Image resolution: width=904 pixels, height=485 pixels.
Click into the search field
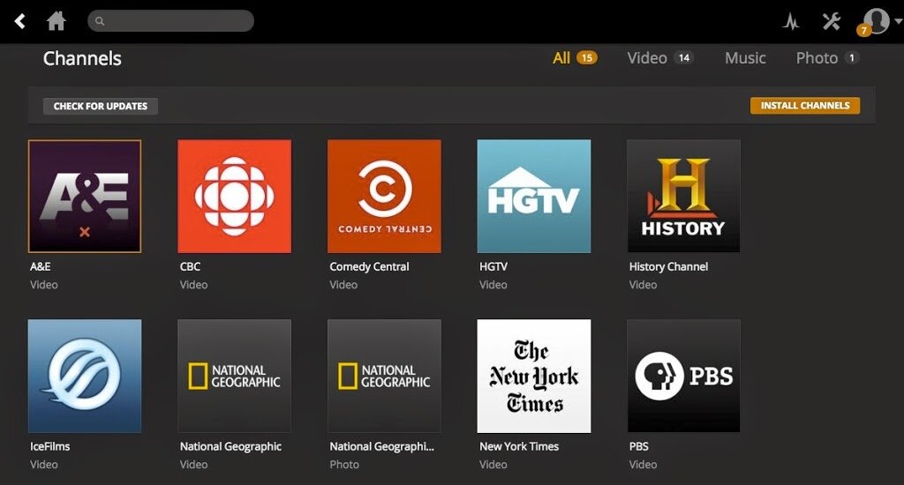170,21
